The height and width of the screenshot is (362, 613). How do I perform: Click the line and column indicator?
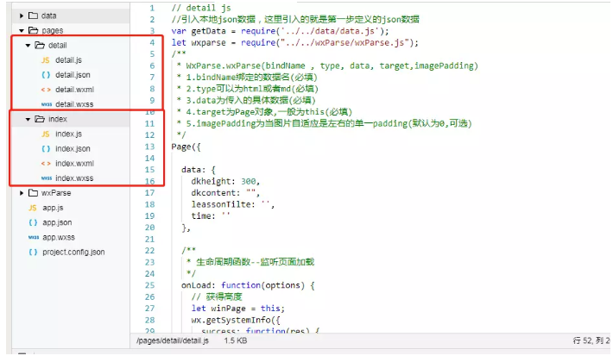click(590, 342)
